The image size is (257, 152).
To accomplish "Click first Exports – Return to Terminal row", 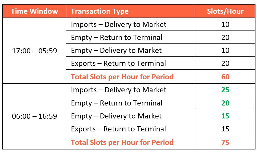I will pos(161,63).
